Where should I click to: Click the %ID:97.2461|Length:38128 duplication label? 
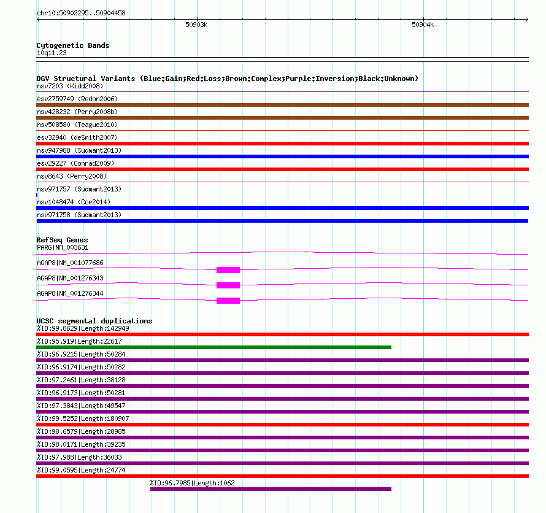(81, 380)
